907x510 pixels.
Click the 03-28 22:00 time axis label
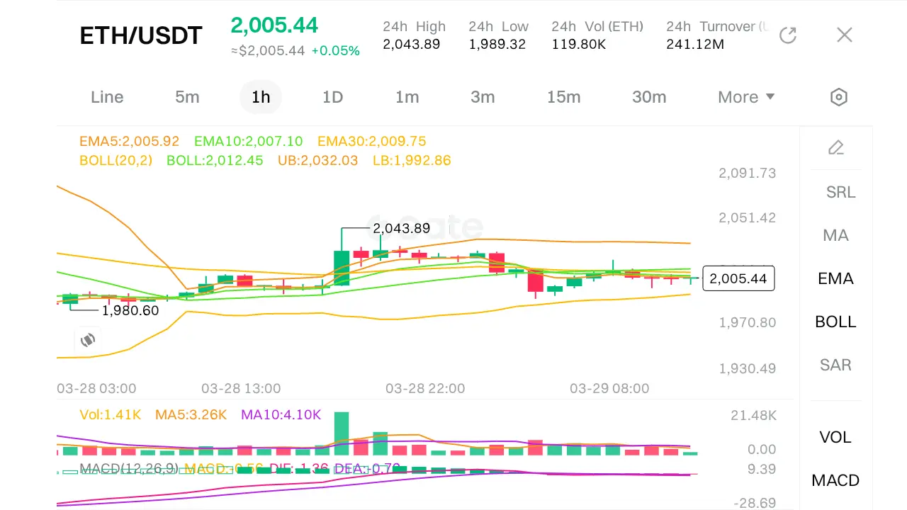coord(425,389)
